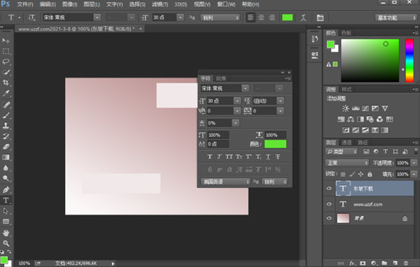This screenshot has width=420, height=267.
Task: Open font family dropdown in options bar
Action: 97,17
